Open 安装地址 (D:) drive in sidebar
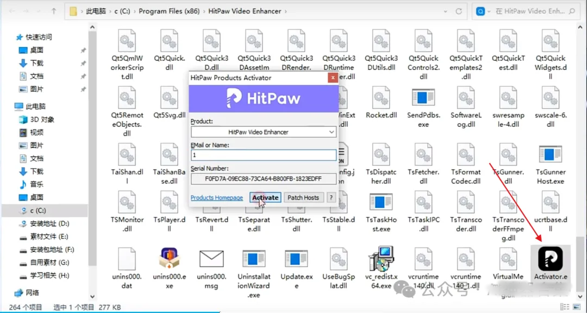This screenshot has height=313, width=587. tap(50, 223)
